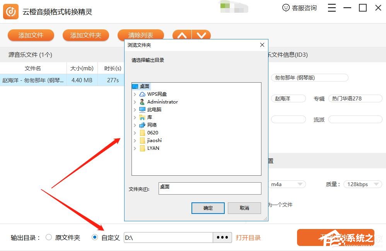The image size is (386, 251).
Task: Click the move-down arrow button
Action: [202, 35]
